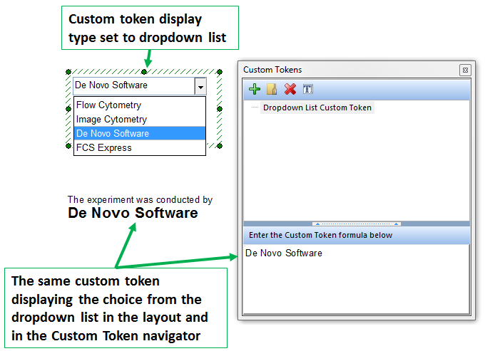The height and width of the screenshot is (351, 490).
Task: Click inside the Custom Token formula text box
Action: [x=356, y=278]
